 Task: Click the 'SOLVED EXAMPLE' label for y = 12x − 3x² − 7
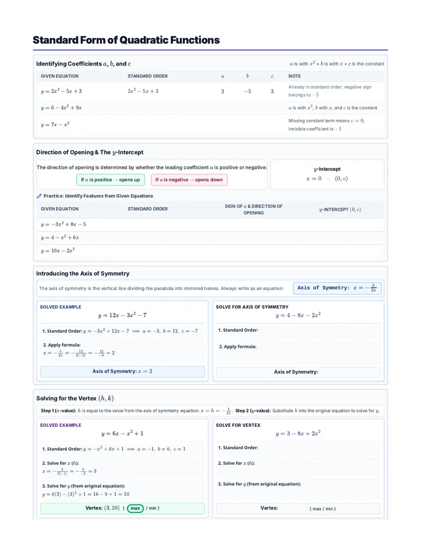(60, 307)
